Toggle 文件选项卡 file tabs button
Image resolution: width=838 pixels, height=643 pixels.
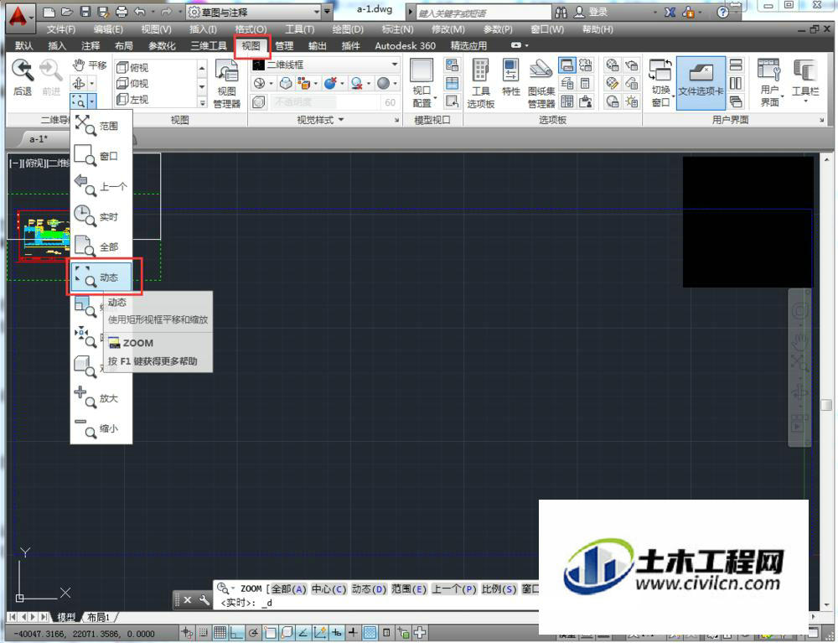(701, 83)
